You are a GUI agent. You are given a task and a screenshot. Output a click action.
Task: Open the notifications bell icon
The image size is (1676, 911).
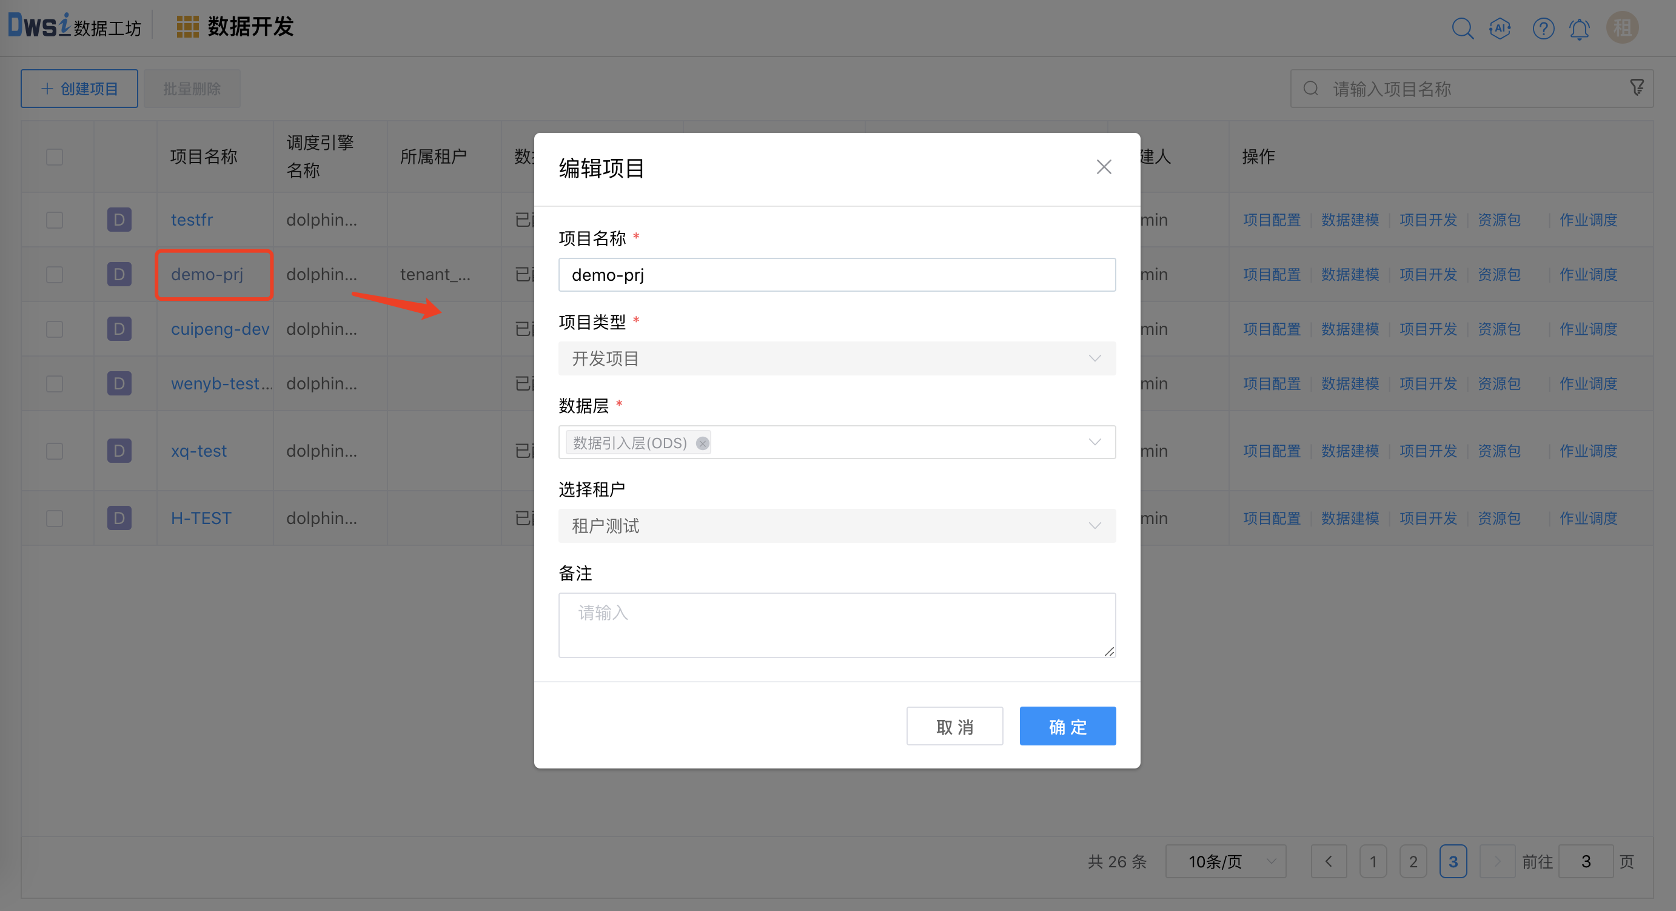click(1579, 29)
